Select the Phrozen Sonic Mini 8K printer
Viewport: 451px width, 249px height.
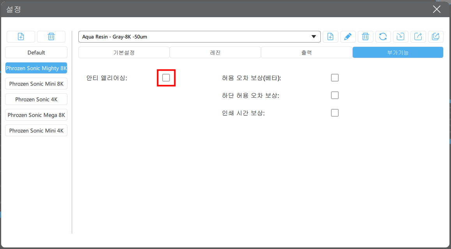tap(36, 84)
